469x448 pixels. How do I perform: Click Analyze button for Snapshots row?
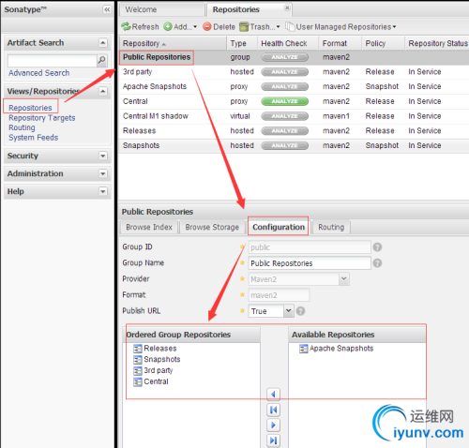click(284, 145)
